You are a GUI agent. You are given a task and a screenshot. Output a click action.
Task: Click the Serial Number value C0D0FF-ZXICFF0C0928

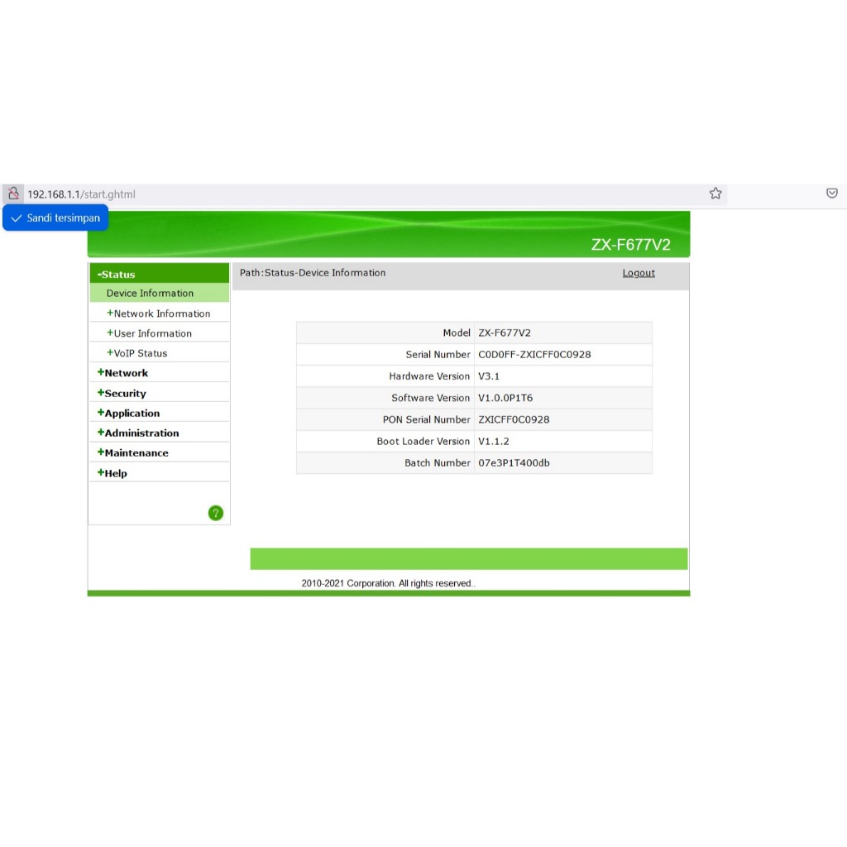tap(534, 355)
